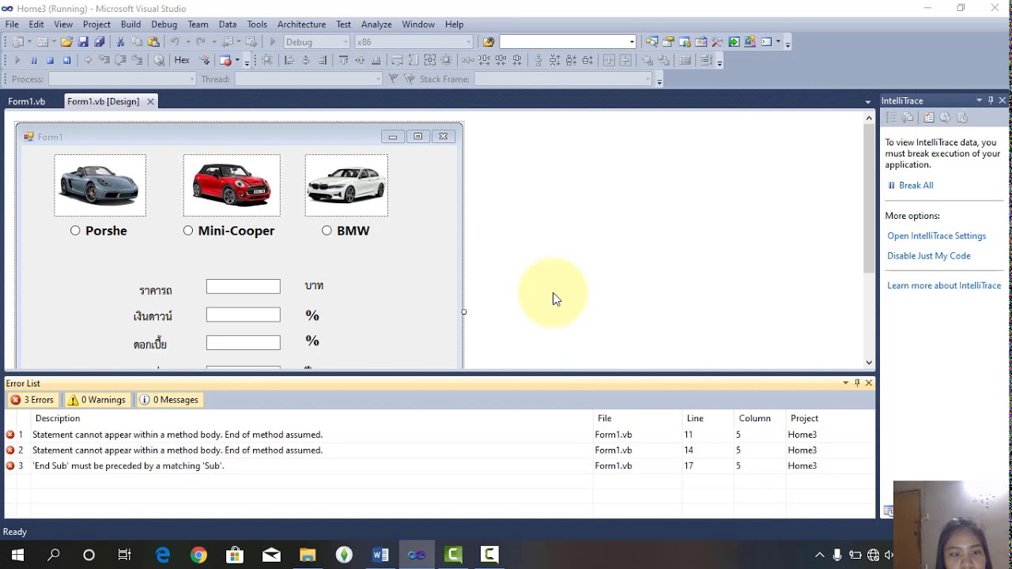Open the File menu

click(x=12, y=24)
